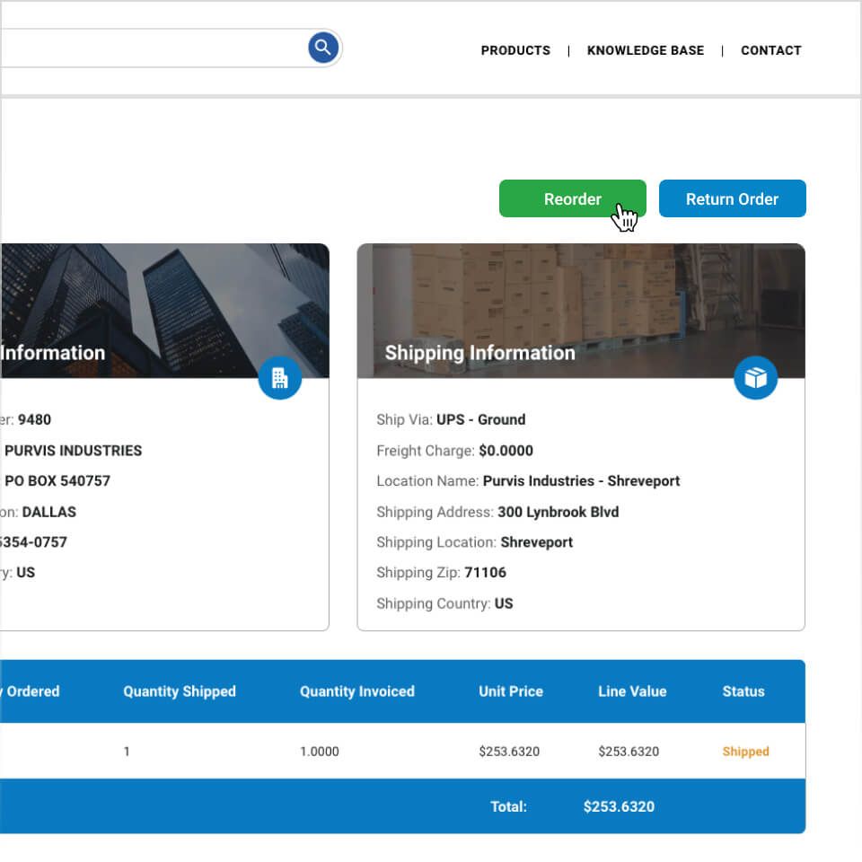Click the $253.6320 total amount
This screenshot has height=862, width=862.
[x=619, y=806]
